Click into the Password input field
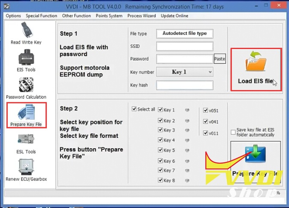The height and width of the screenshot is (208, 289). pos(185,59)
